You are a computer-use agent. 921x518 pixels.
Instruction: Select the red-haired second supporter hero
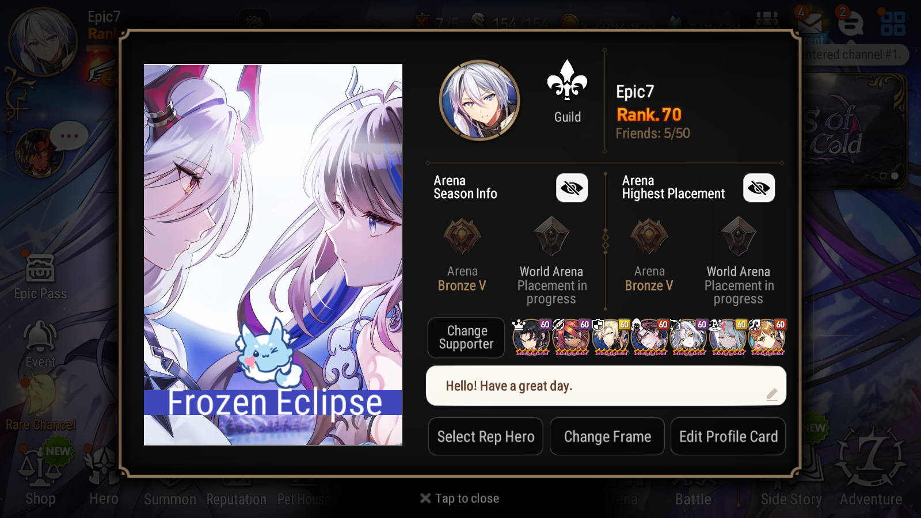tap(571, 337)
